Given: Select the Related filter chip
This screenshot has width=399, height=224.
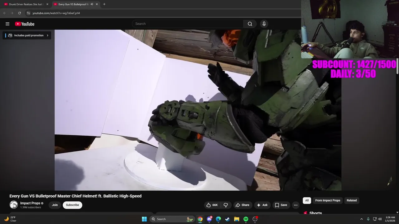Looking at the screenshot, I should click(352, 200).
